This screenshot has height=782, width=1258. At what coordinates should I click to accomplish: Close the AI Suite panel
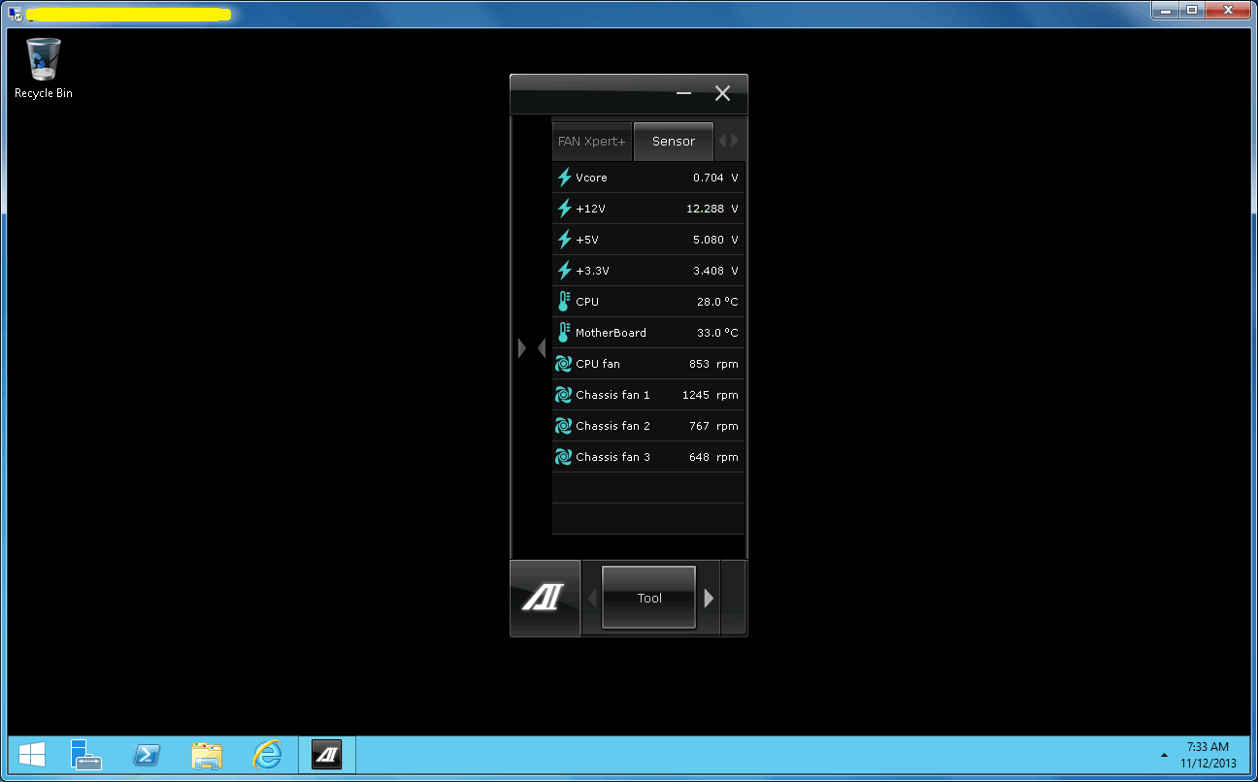(x=722, y=93)
